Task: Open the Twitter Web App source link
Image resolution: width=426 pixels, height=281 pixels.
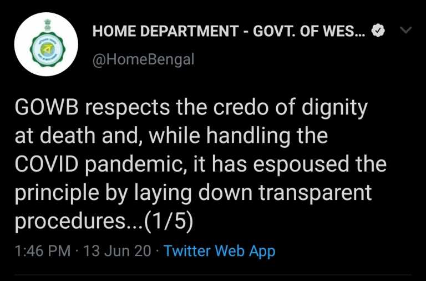Action: click(220, 251)
